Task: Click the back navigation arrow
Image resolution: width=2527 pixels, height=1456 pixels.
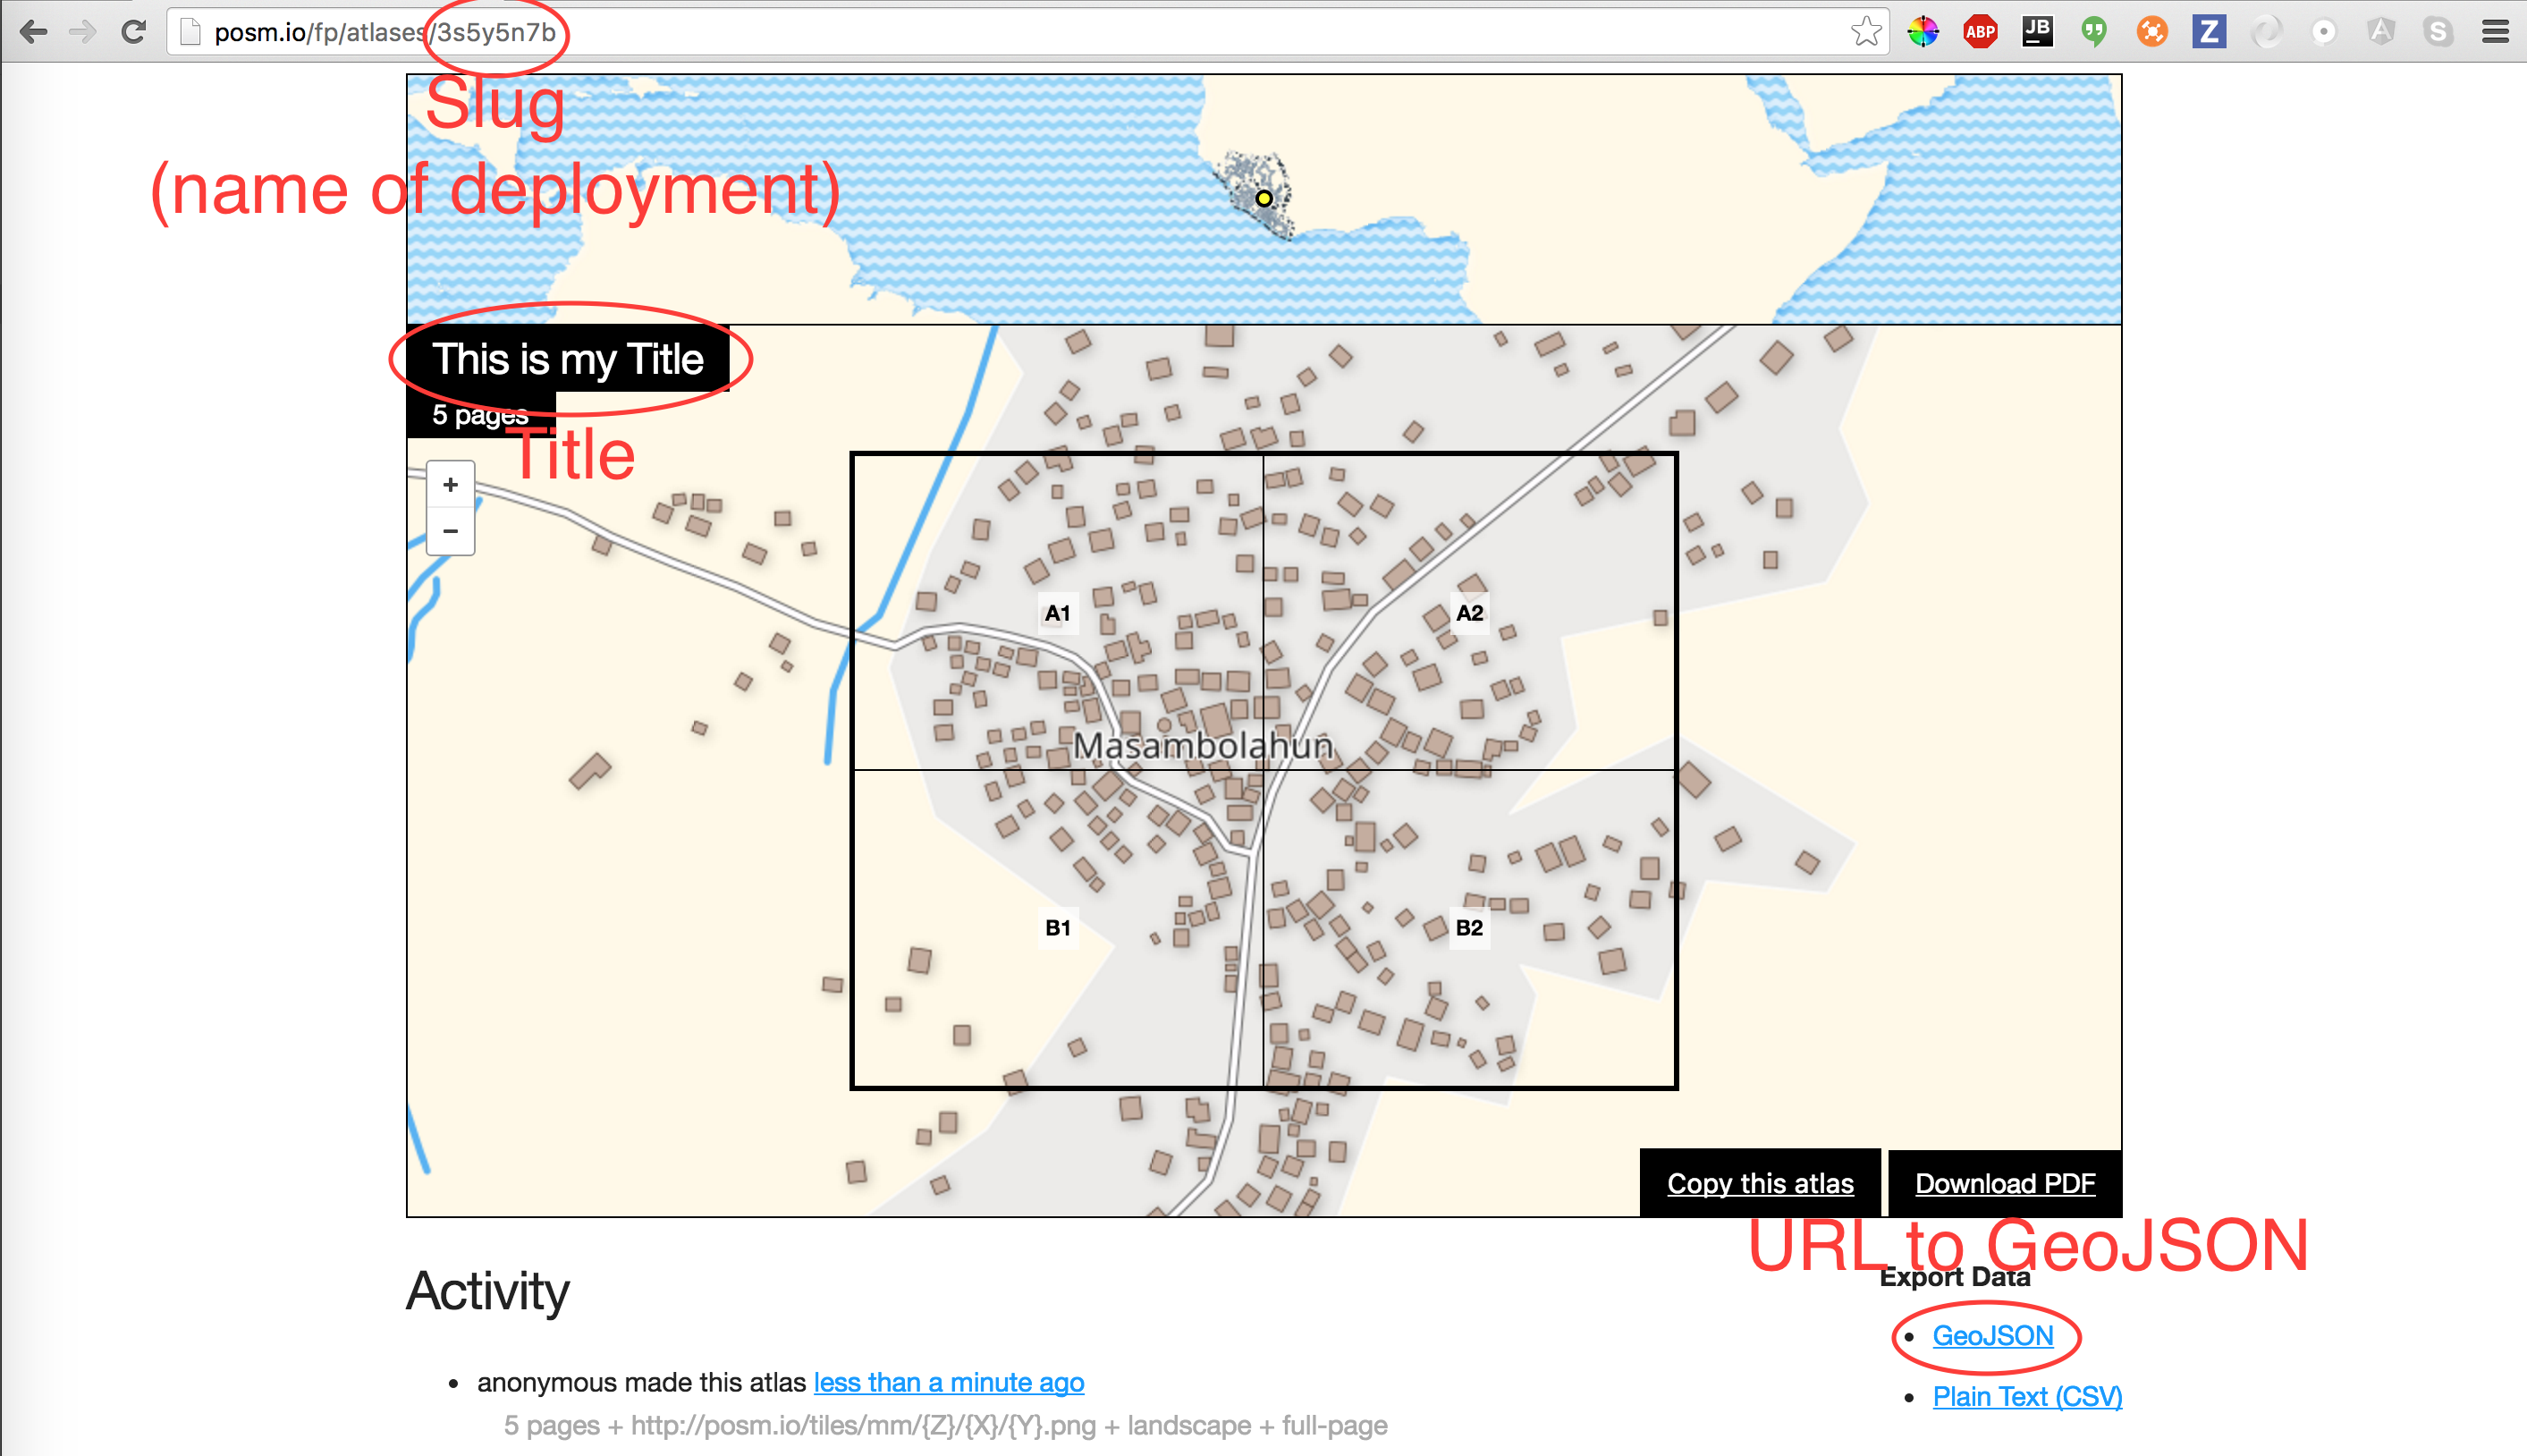Action: 33,33
